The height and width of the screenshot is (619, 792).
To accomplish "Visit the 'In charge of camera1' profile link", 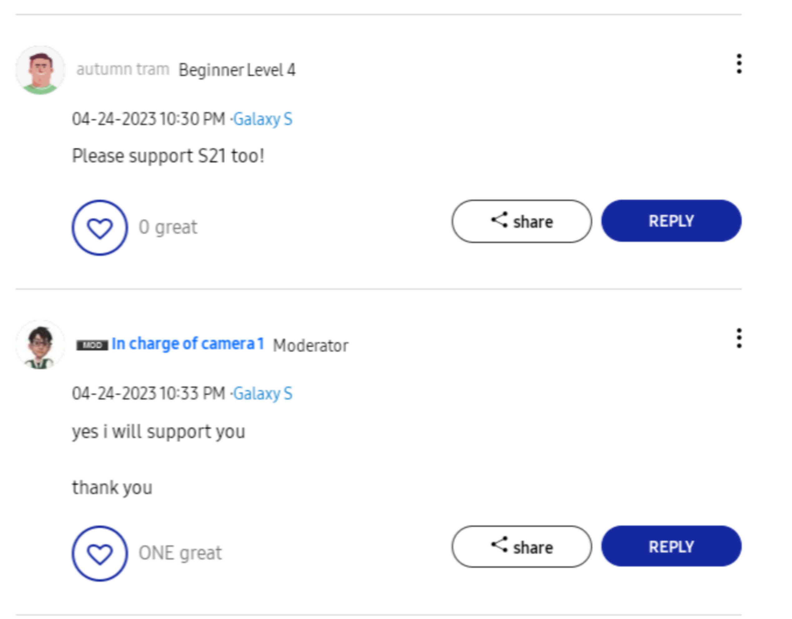I will point(187,344).
